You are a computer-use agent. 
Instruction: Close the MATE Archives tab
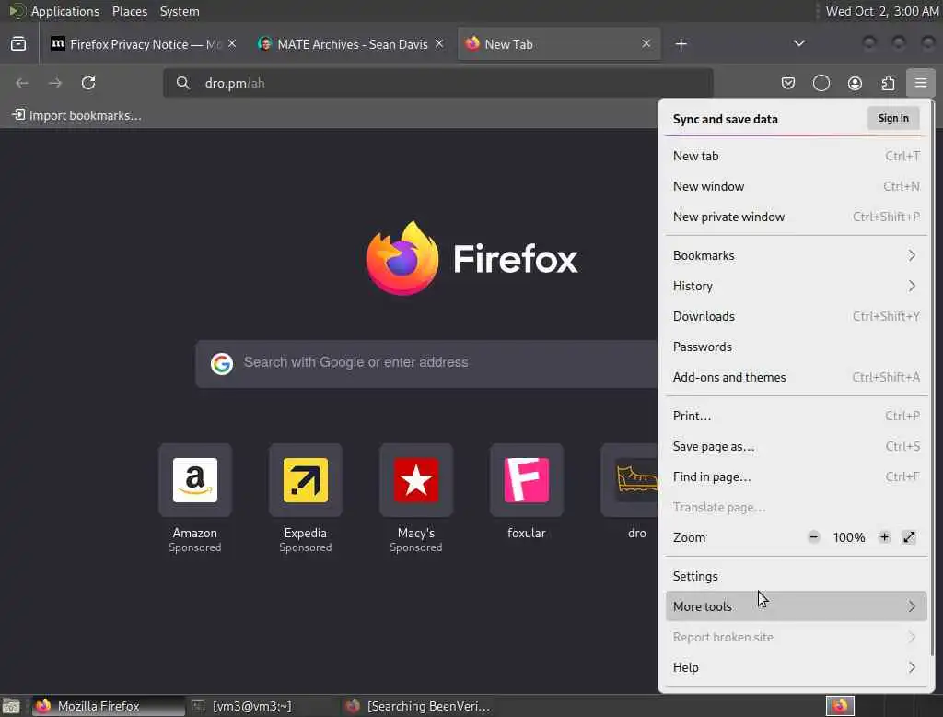click(x=439, y=43)
